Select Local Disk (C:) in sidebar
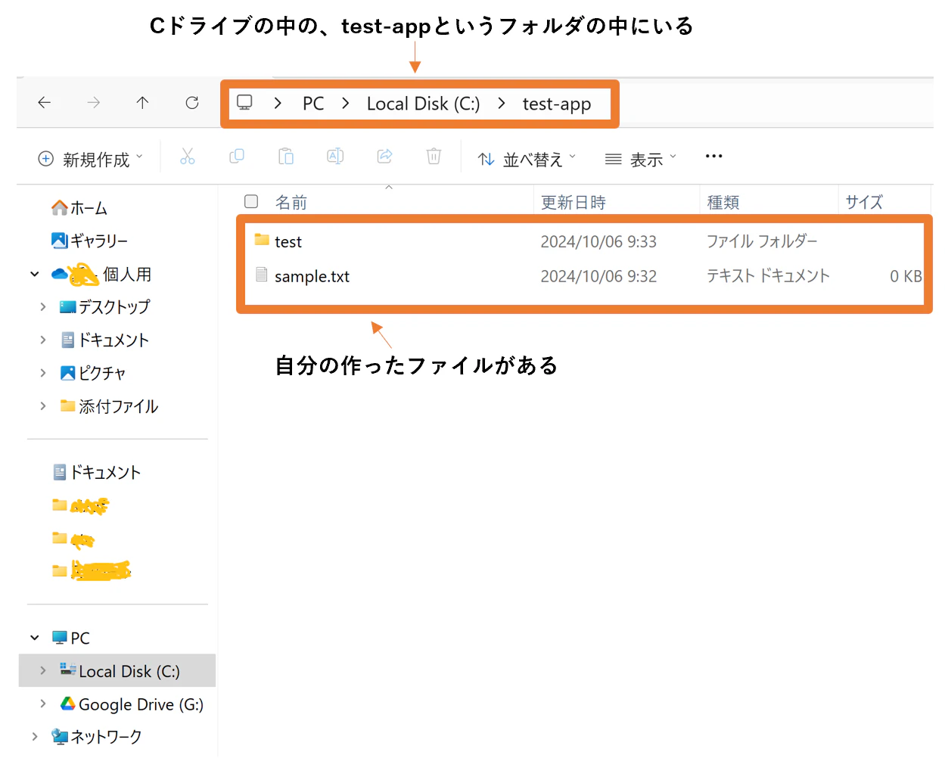Screen dimensions: 945x761 tap(120, 671)
